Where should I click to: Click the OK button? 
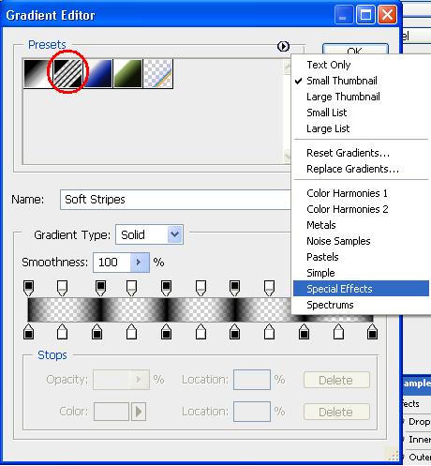[x=355, y=50]
